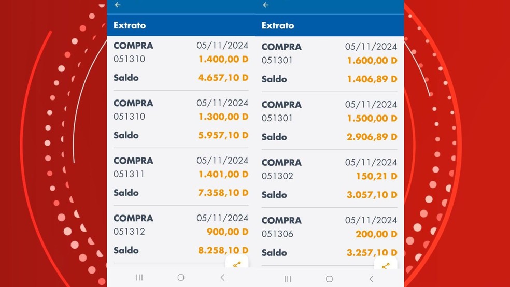
Task: Open the COMPRA 051302 entry of 150,21 D
Action: 329,179
